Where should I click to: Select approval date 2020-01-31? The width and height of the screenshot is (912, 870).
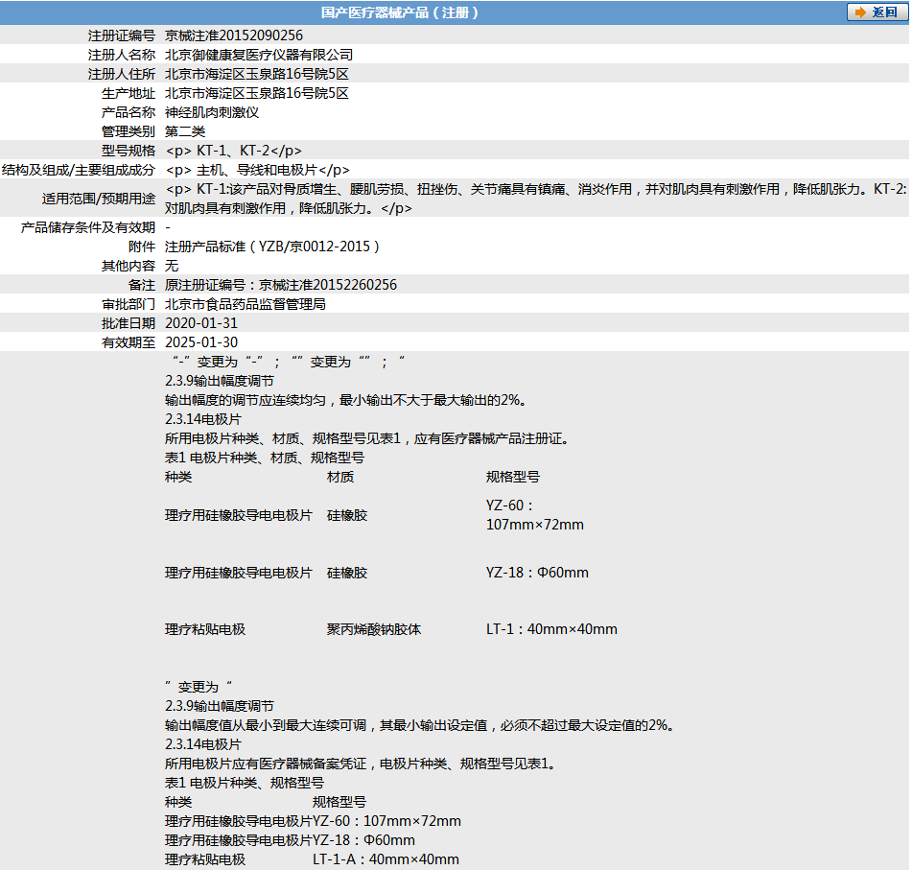201,323
